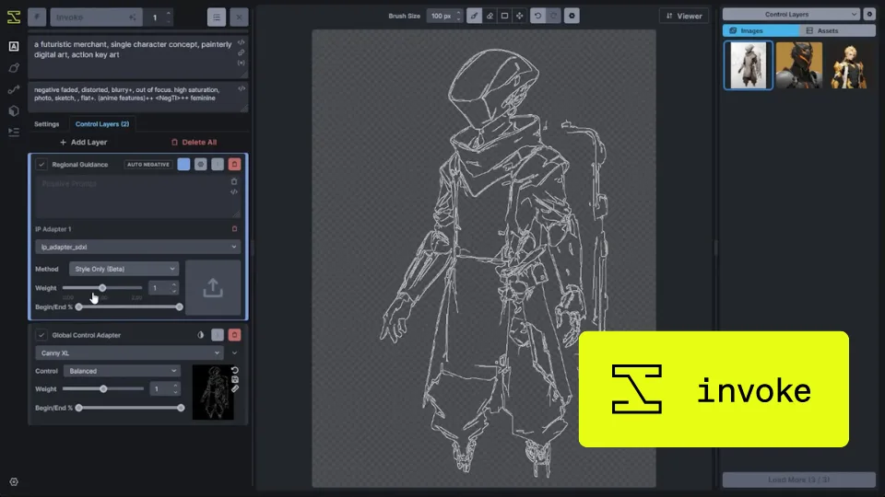Toggle the Auto Negative option
The width and height of the screenshot is (885, 497).
pos(147,165)
